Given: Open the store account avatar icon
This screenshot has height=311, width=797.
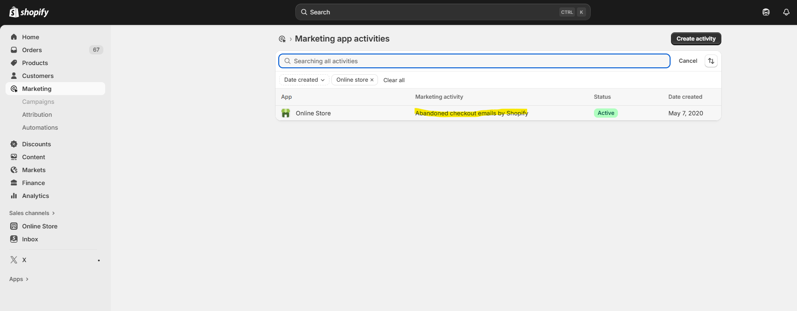Looking at the screenshot, I should click(766, 12).
